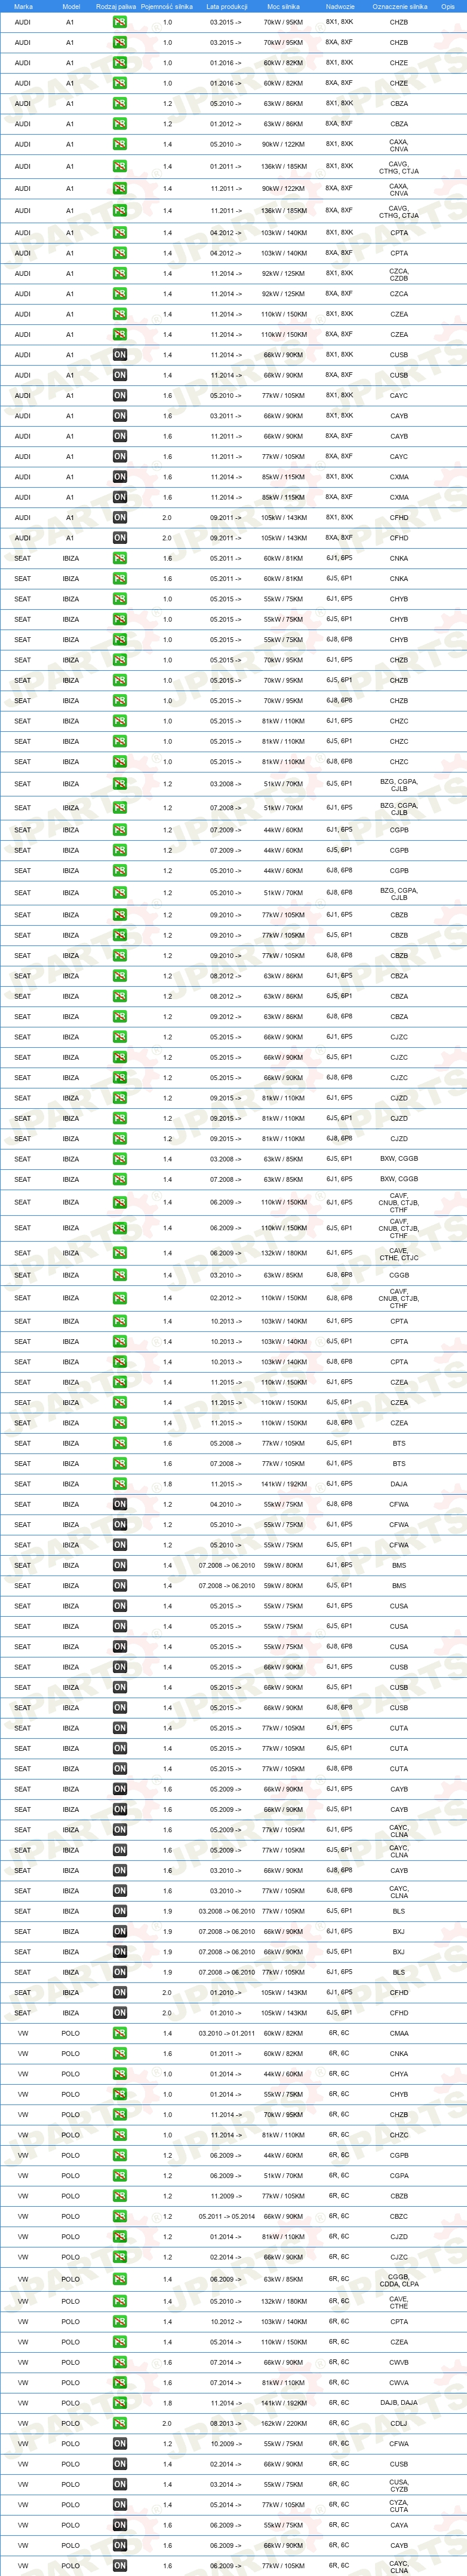Click 44kW / 60KM in VW POLO CHYA row
This screenshot has width=467, height=2576.
point(284,2074)
